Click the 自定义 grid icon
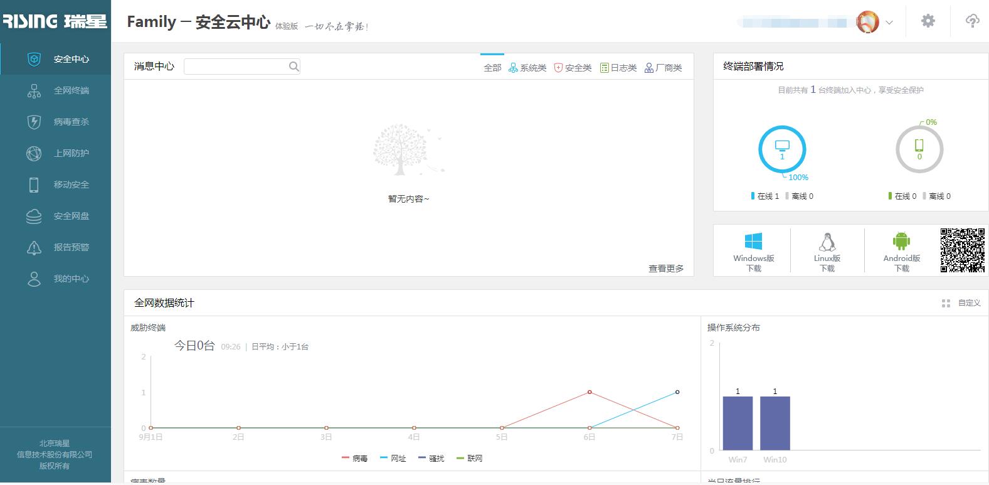Screen dimensions: 989x485 pos(946,303)
